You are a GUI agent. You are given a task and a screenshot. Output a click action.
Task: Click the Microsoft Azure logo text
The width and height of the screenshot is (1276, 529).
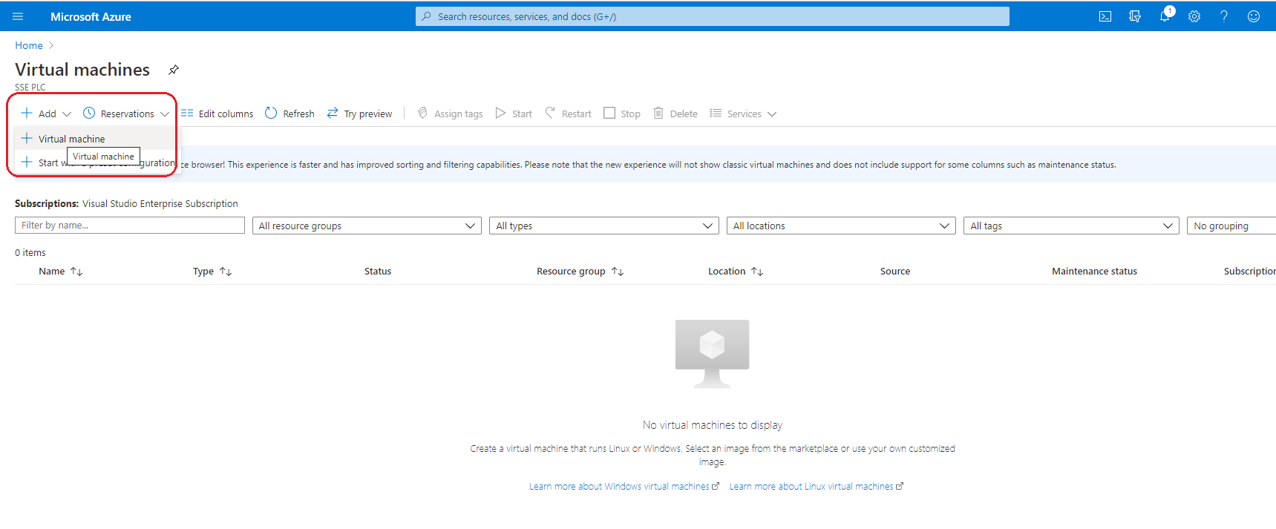coord(91,16)
